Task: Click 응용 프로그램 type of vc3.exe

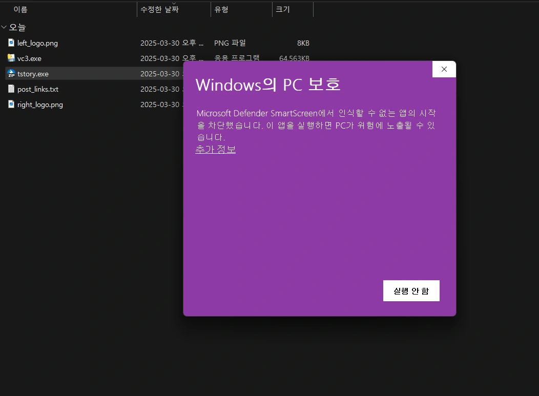Action: pos(237,58)
